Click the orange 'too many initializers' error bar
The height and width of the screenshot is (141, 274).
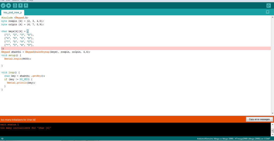coord(107,119)
